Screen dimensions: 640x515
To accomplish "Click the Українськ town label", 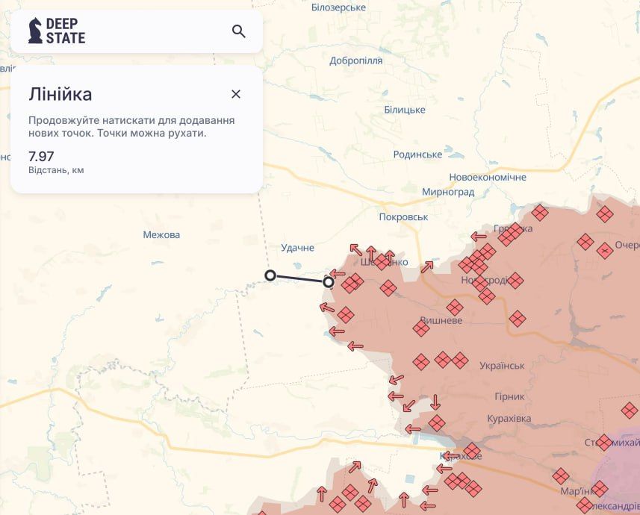I will tap(502, 366).
